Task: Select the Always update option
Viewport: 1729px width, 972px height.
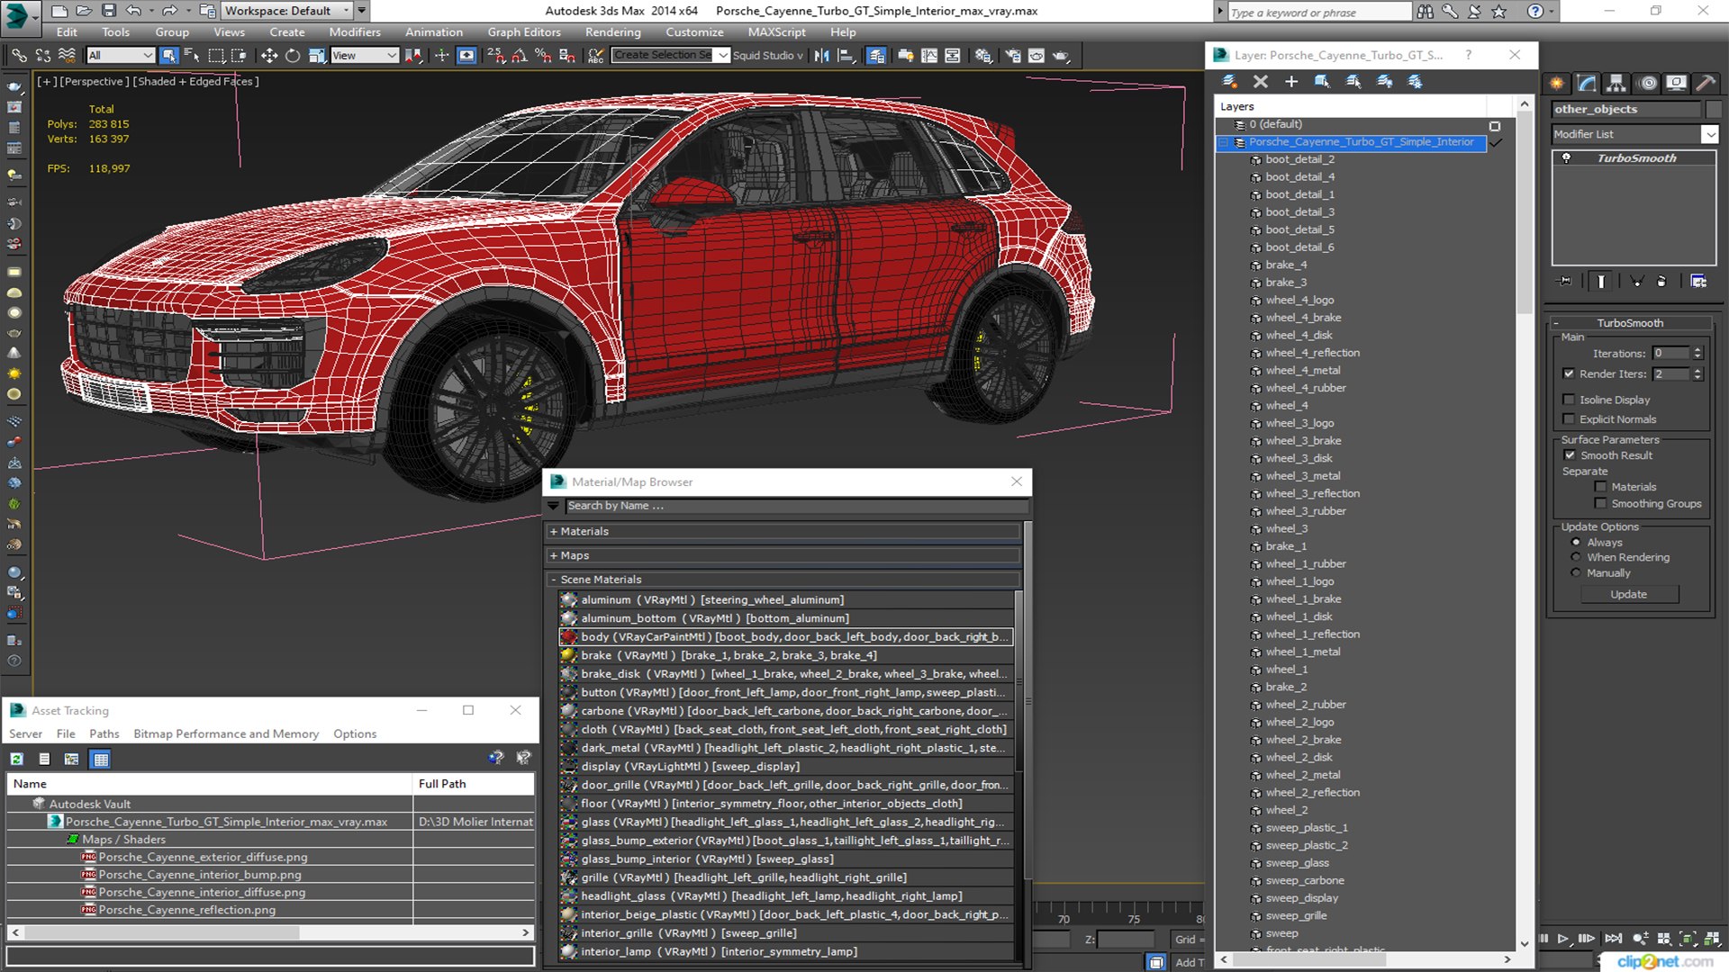Action: tap(1576, 543)
